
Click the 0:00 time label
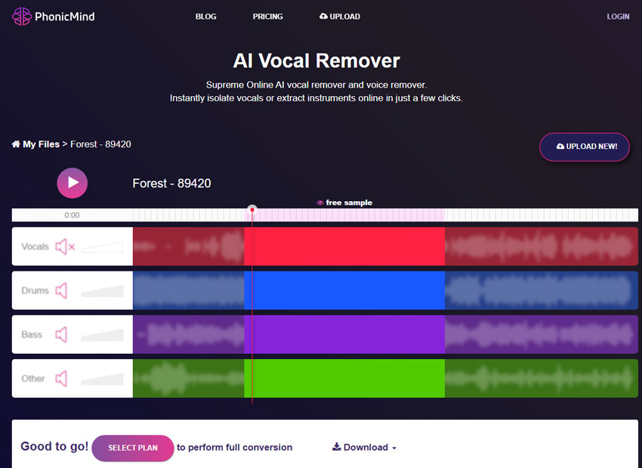point(72,215)
